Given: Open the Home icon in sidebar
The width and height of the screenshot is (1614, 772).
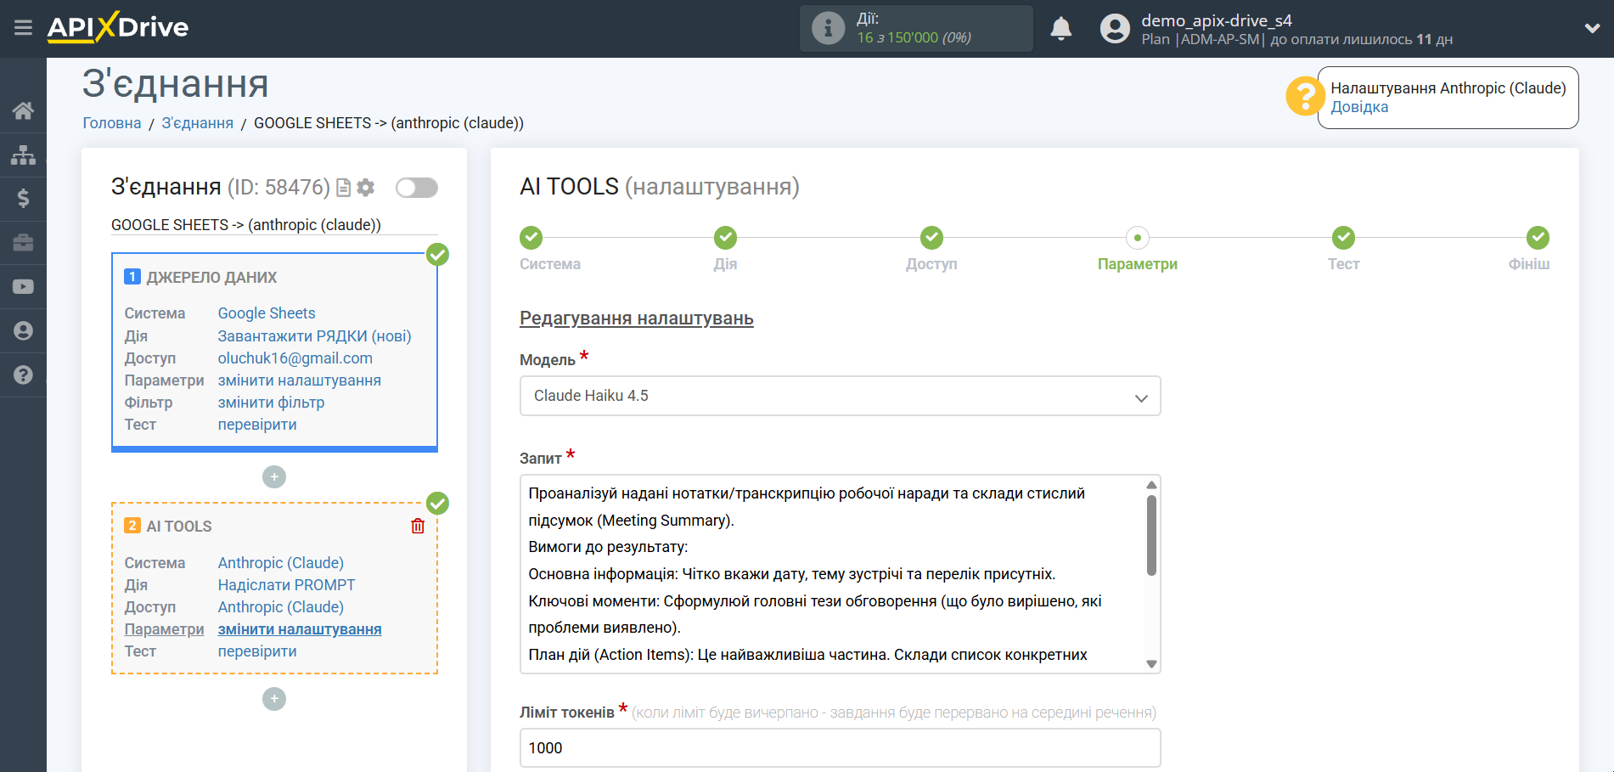Looking at the screenshot, I should click(x=23, y=110).
